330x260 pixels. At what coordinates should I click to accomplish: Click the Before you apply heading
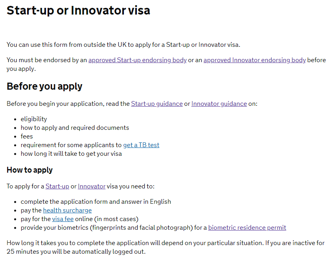coord(44,86)
